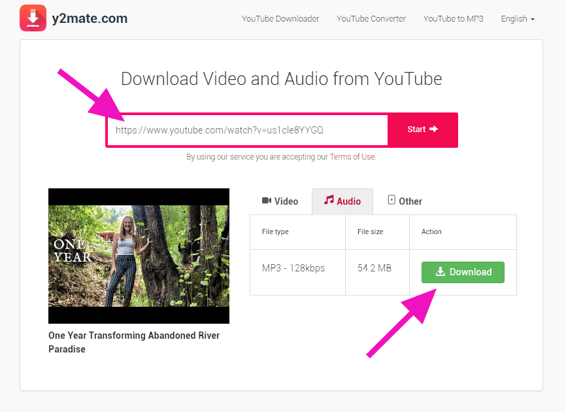
Task: Open the YouTube to MP3 nav link
Action: coord(453,19)
